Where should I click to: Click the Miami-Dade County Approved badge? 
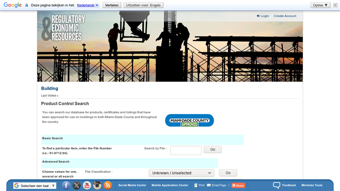189,121
